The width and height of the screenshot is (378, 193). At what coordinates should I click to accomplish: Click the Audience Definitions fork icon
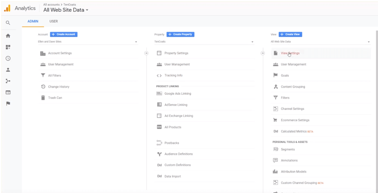pyautogui.click(x=159, y=154)
